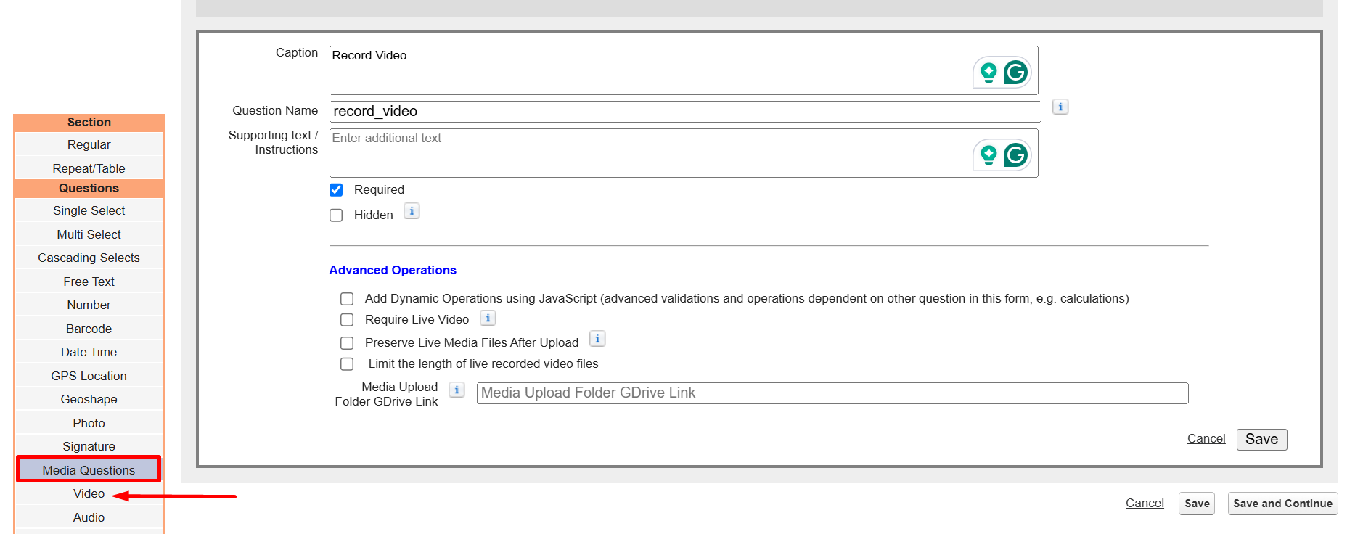Viewport: 1363px width, 534px height.
Task: Click the Save and Continue button
Action: pyautogui.click(x=1282, y=504)
